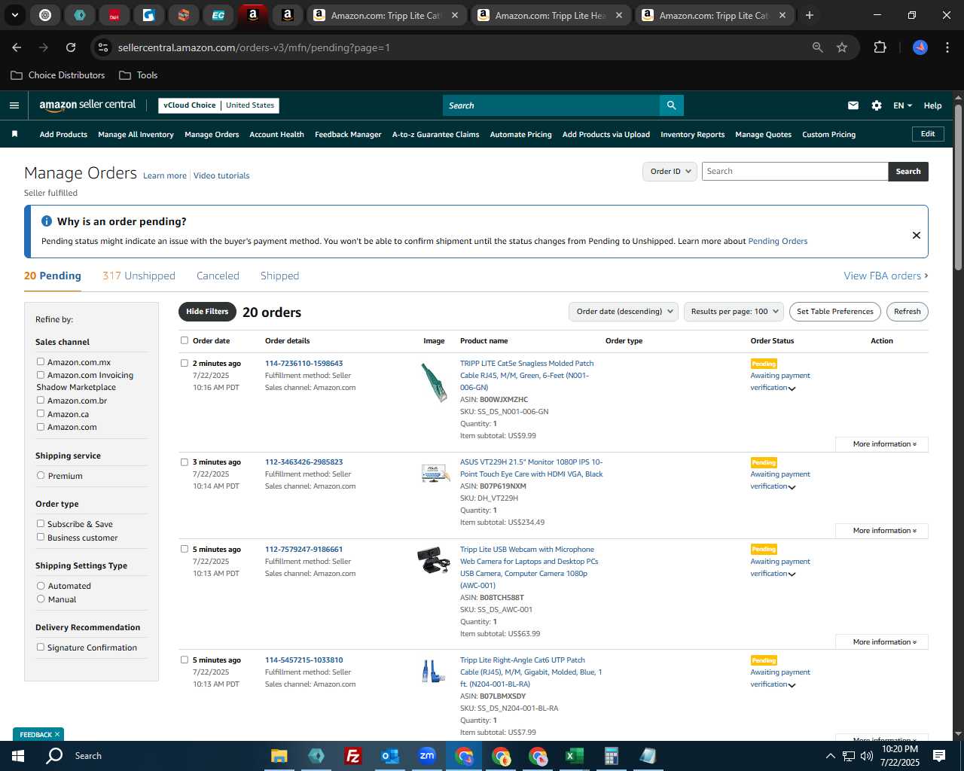The width and height of the screenshot is (964, 771).
Task: Open Chrome three-dot menu
Action: point(946,47)
